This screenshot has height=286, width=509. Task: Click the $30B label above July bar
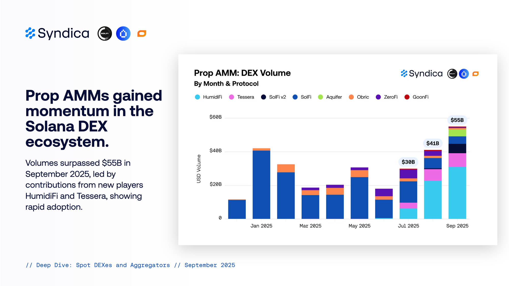point(408,162)
